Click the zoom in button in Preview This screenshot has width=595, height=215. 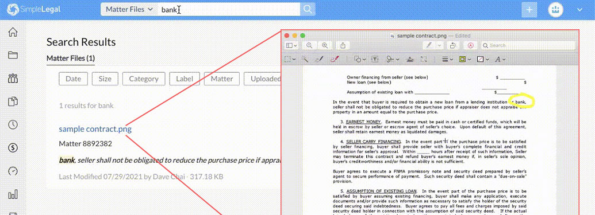pyautogui.click(x=325, y=45)
